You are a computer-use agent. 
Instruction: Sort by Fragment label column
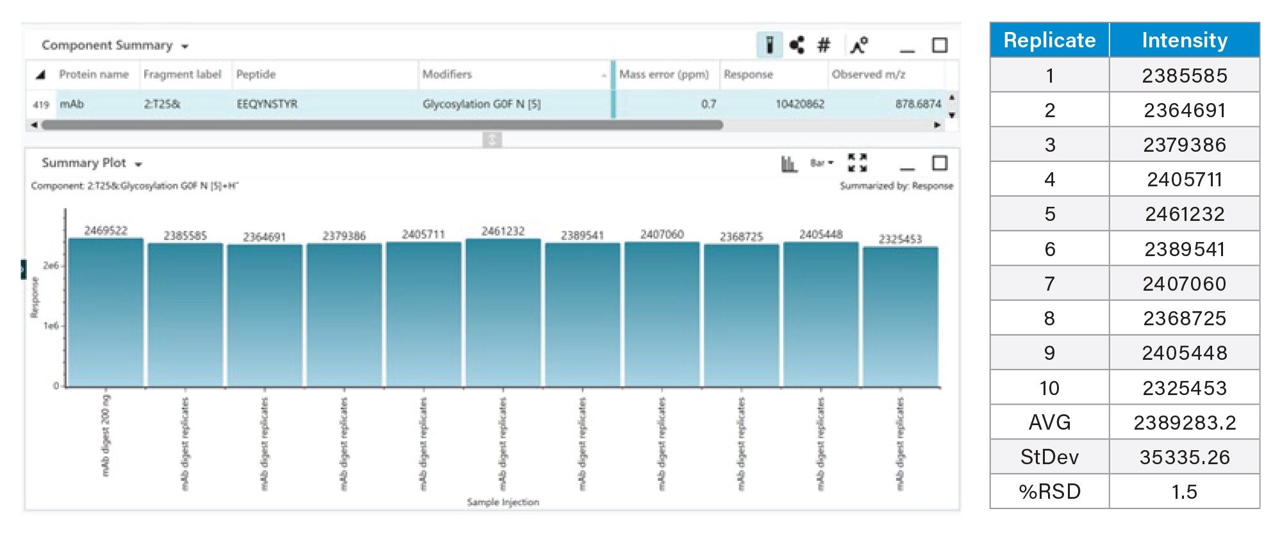tap(182, 74)
